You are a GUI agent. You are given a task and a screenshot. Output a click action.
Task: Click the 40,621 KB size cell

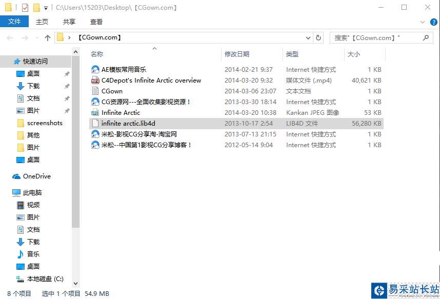pyautogui.click(x=367, y=81)
